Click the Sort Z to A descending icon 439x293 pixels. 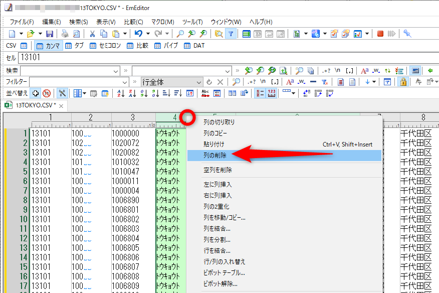(x=132, y=93)
